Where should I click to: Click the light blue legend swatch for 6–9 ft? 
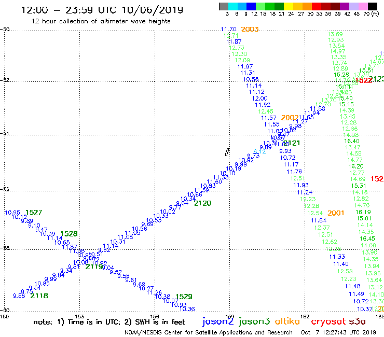(x=242, y=6)
